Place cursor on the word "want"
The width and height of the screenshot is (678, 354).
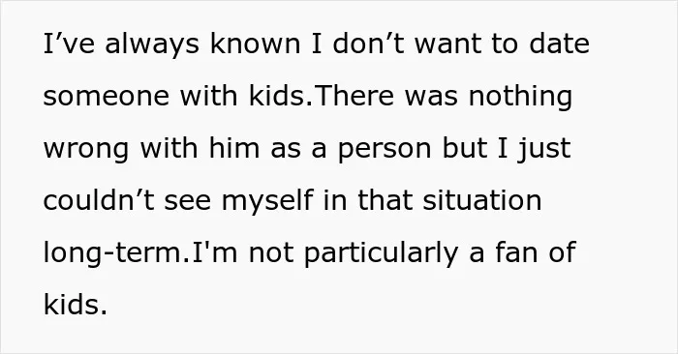click(447, 44)
